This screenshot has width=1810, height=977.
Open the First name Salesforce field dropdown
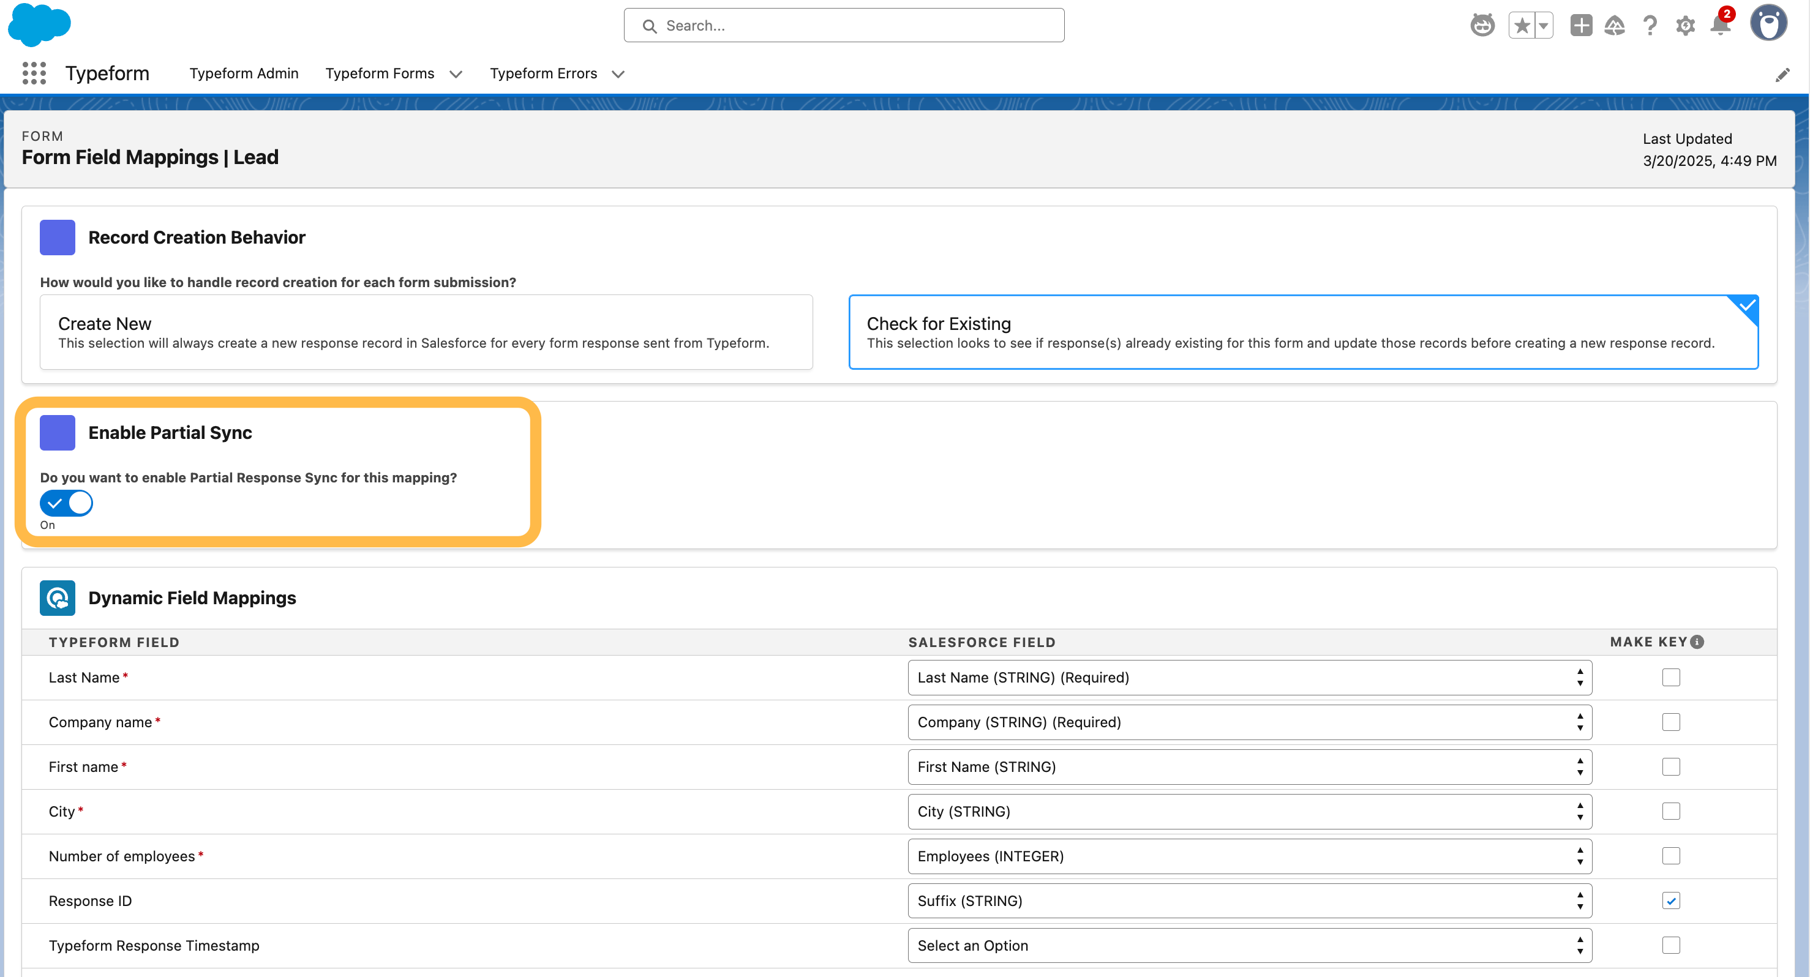[1249, 767]
